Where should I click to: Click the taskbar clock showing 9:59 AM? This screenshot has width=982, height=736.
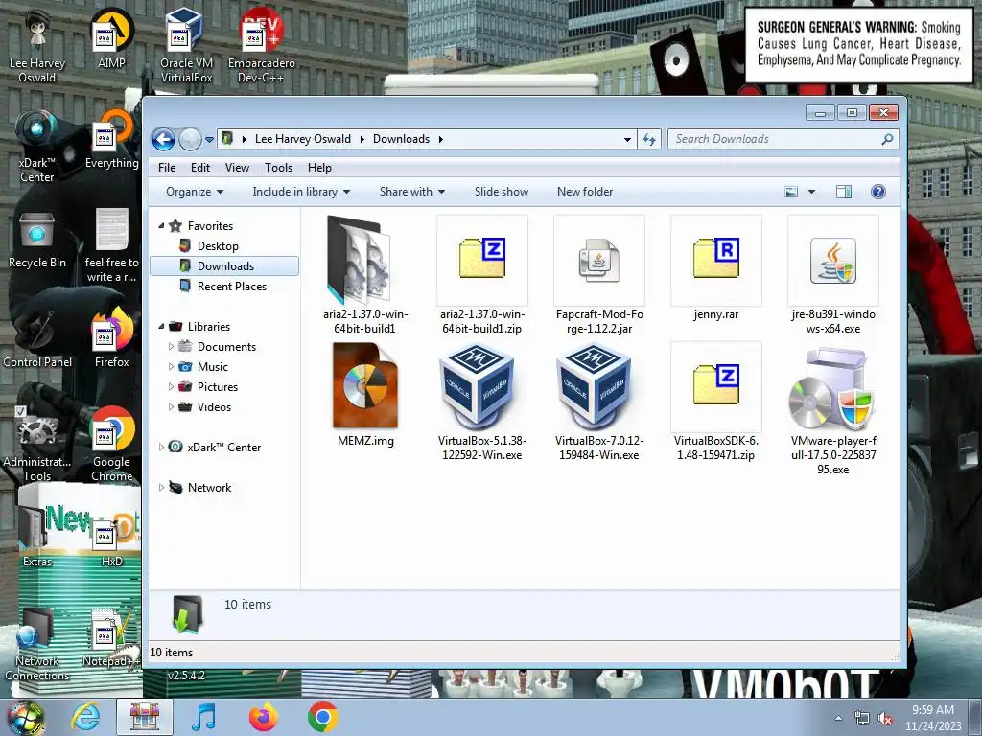coord(933,718)
